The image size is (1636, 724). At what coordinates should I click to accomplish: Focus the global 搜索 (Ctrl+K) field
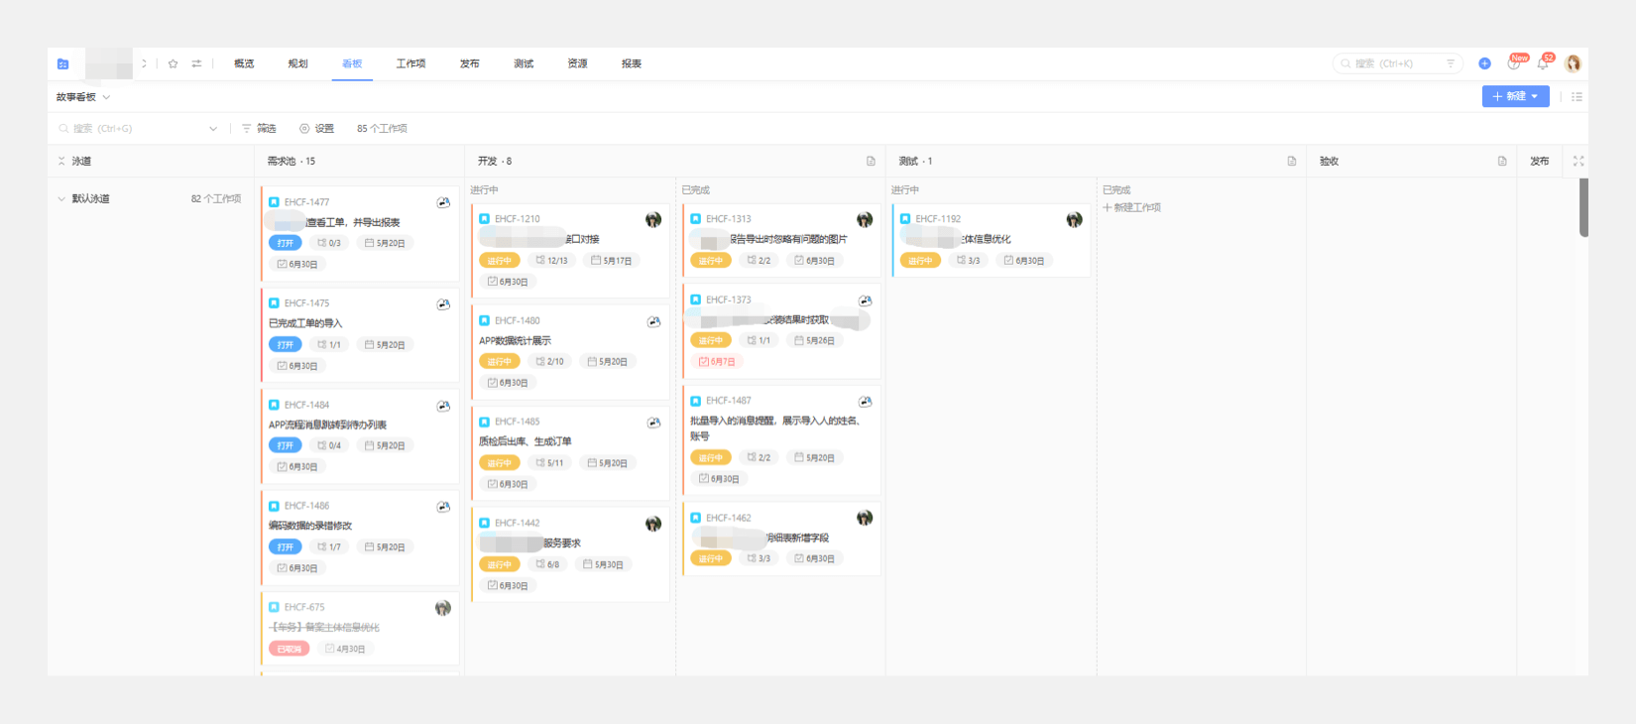point(1388,63)
